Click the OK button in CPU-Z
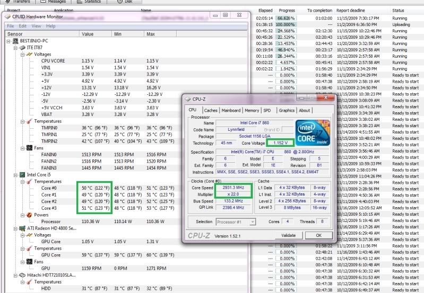This screenshot has width=424, height=293. [x=318, y=235]
